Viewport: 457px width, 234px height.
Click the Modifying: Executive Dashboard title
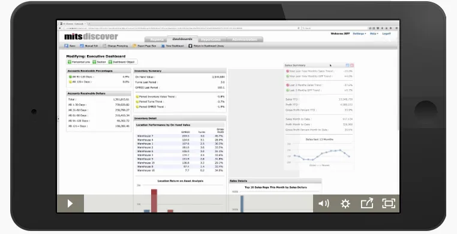96,56
